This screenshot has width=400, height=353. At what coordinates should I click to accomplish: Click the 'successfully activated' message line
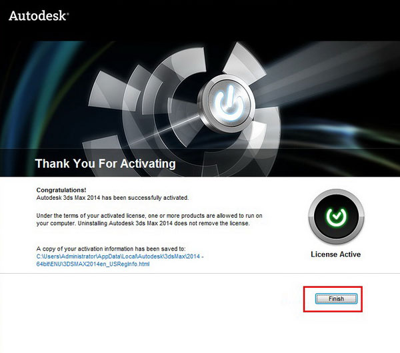(113, 198)
